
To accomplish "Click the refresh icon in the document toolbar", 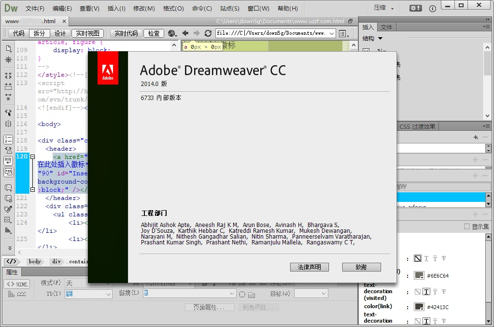I will pyautogui.click(x=208, y=33).
